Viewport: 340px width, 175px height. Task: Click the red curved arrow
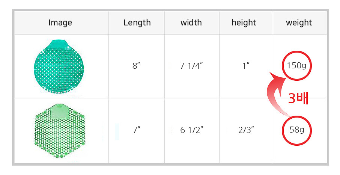point(278,94)
